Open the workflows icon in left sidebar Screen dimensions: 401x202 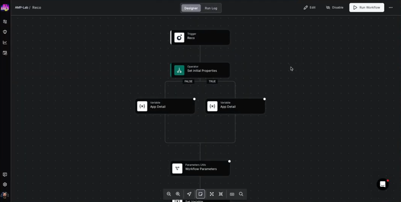[5, 21]
